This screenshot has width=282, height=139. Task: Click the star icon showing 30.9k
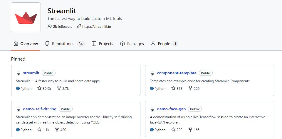click(x=39, y=88)
